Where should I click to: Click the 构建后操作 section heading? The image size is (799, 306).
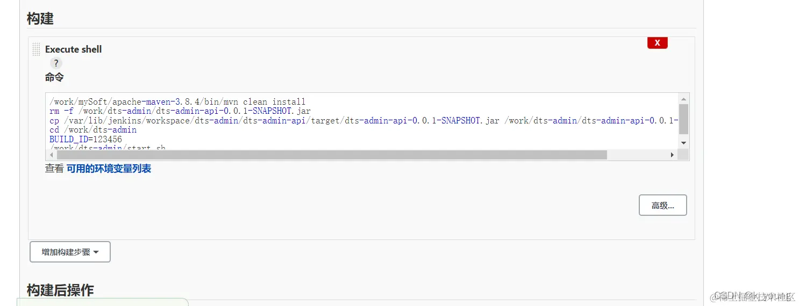coord(60,290)
